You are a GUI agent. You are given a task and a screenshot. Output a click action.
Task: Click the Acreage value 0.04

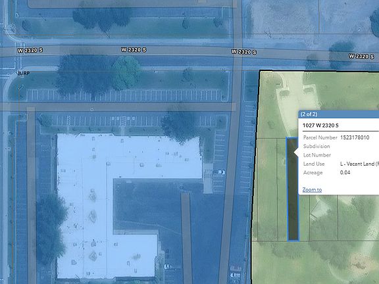pyautogui.click(x=345, y=172)
